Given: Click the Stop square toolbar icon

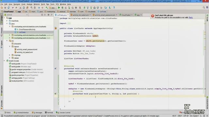Looking at the screenshot, I should click(76, 8).
